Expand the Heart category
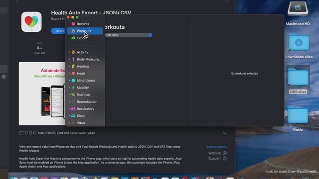Image resolution: width=319 pixels, height=179 pixels. click(69, 74)
